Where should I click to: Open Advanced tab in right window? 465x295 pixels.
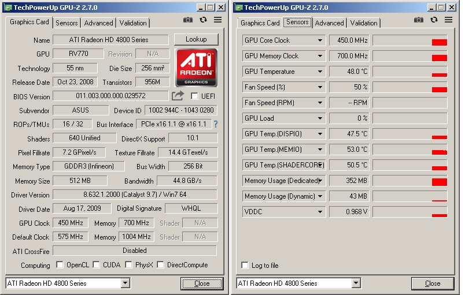[x=329, y=23]
